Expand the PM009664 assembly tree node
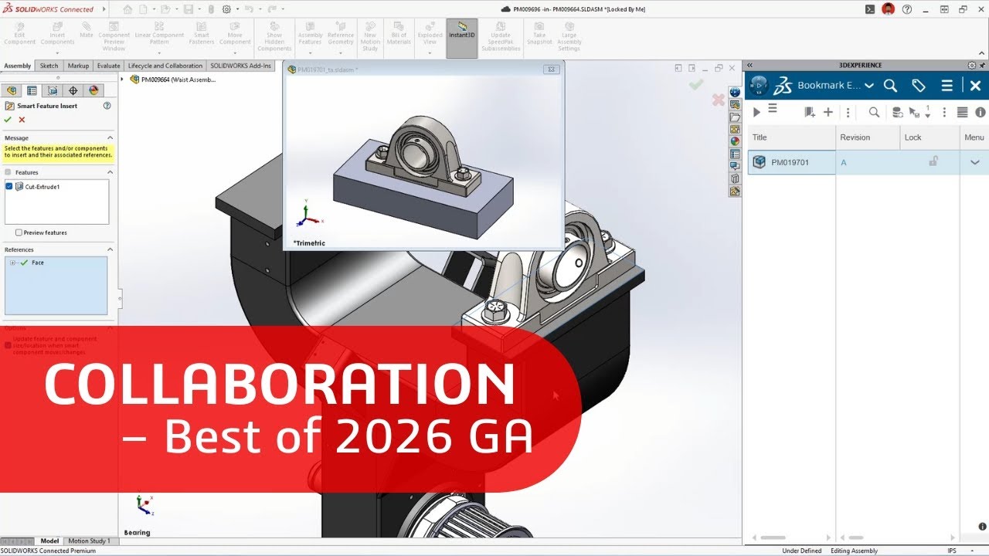989x556 pixels. 123,79
